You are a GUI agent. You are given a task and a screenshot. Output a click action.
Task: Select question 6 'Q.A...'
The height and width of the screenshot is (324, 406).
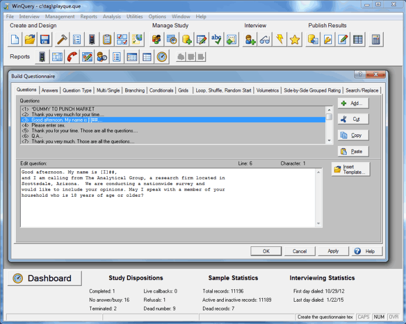click(173, 136)
